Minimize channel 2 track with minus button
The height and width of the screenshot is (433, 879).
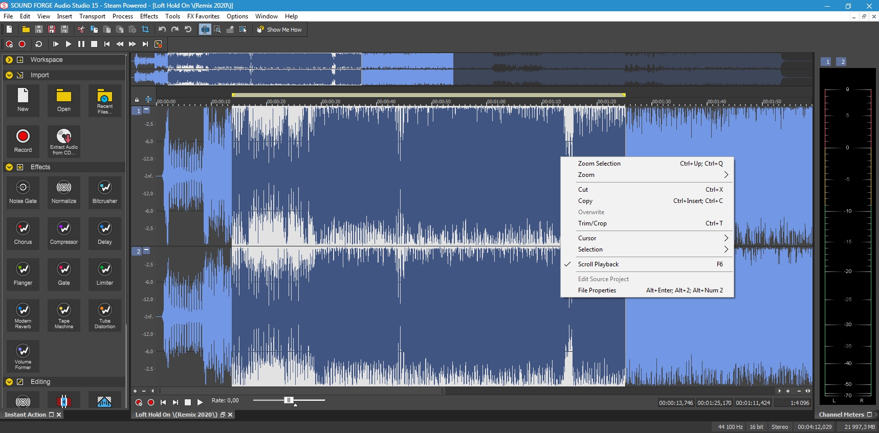click(147, 250)
